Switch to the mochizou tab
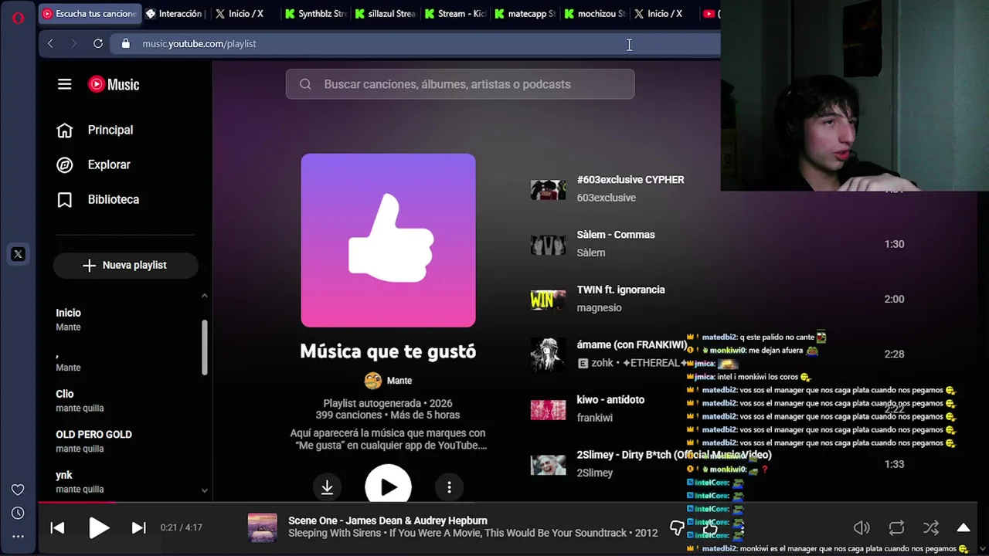 (x=596, y=14)
